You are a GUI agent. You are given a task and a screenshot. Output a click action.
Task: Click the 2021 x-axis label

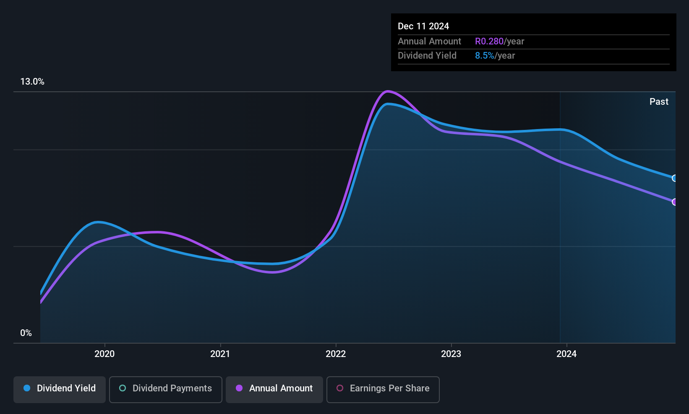click(220, 354)
